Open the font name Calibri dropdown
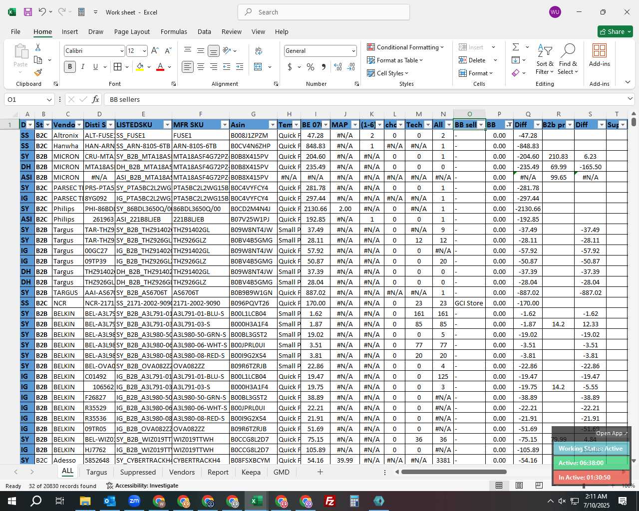This screenshot has height=511, width=639. 122,51
